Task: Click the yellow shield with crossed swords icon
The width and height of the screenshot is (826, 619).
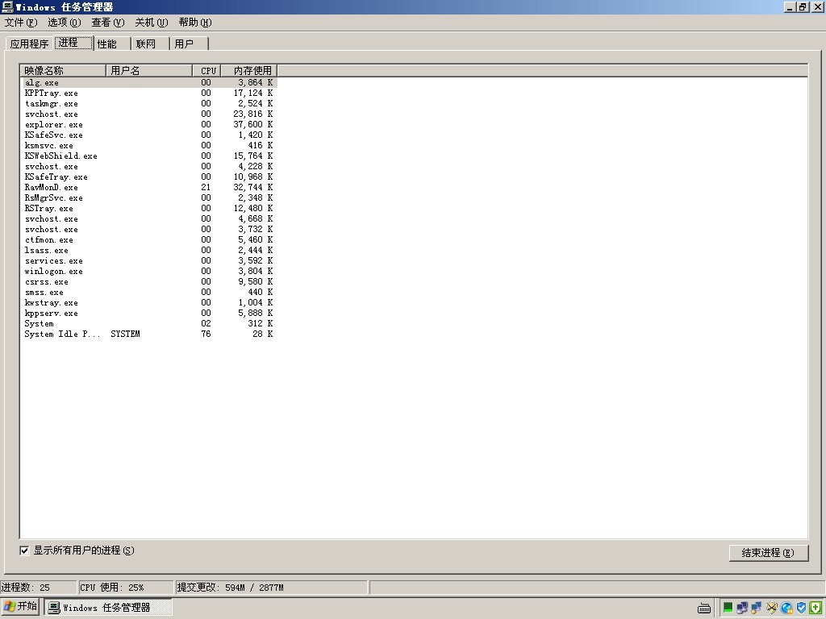Action: pyautogui.click(x=772, y=608)
